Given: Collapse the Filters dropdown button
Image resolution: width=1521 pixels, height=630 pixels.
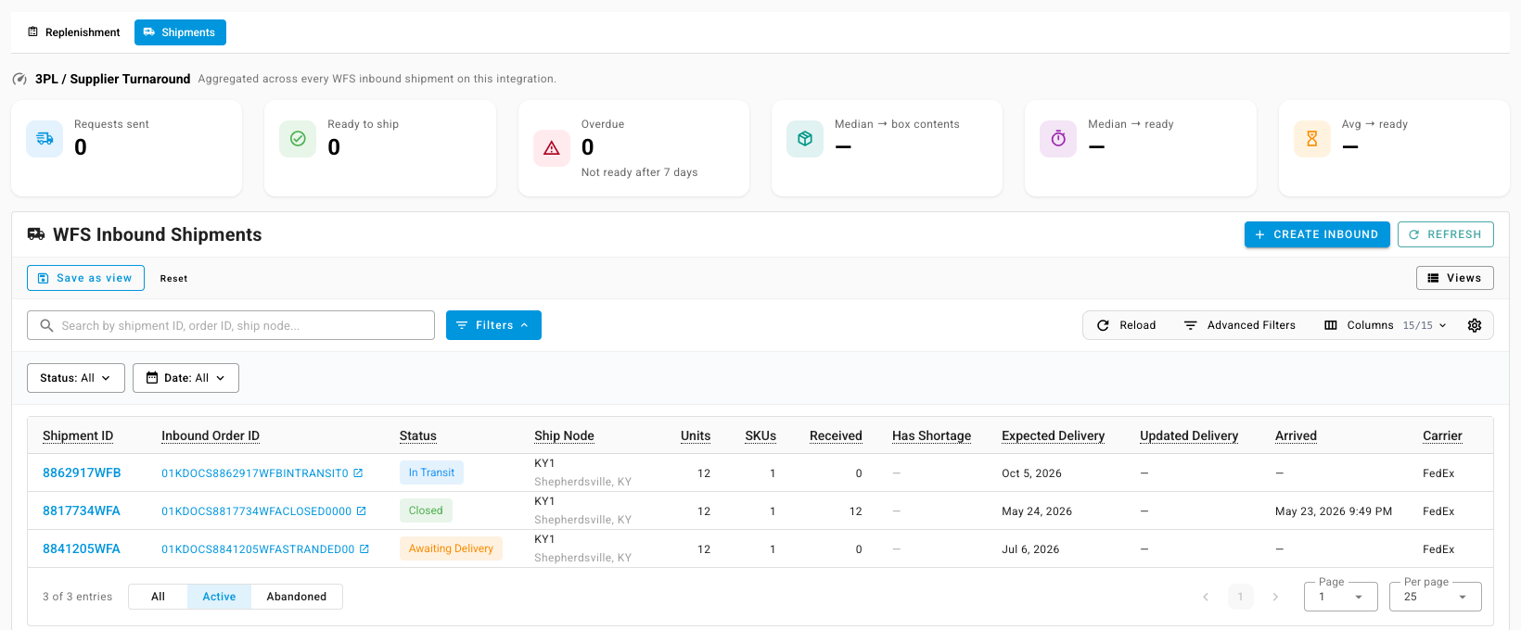Looking at the screenshot, I should tap(493, 325).
